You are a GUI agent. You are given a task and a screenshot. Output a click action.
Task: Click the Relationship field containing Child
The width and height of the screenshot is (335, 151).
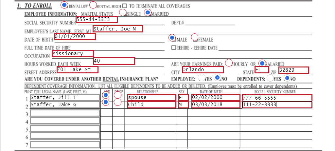tap(151, 105)
